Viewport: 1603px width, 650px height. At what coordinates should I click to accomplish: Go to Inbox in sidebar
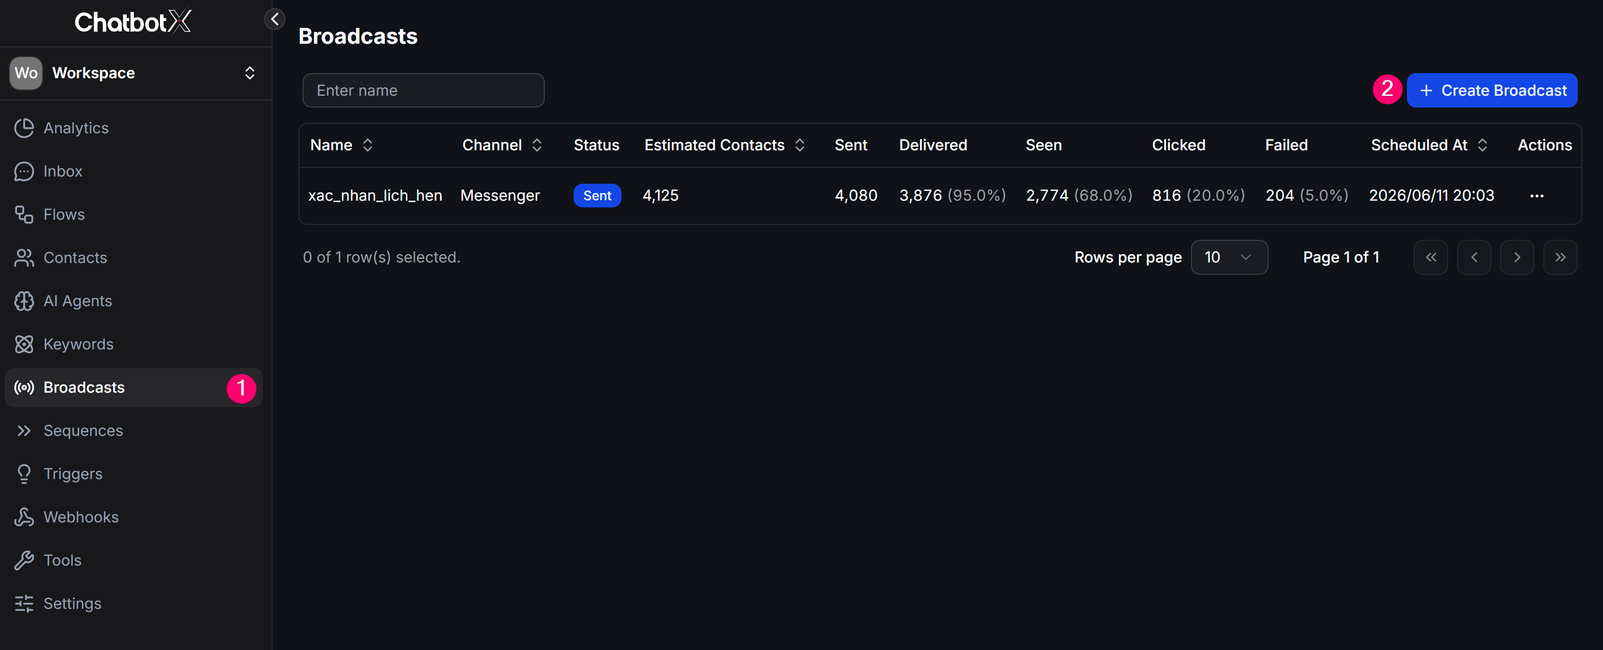click(x=134, y=171)
